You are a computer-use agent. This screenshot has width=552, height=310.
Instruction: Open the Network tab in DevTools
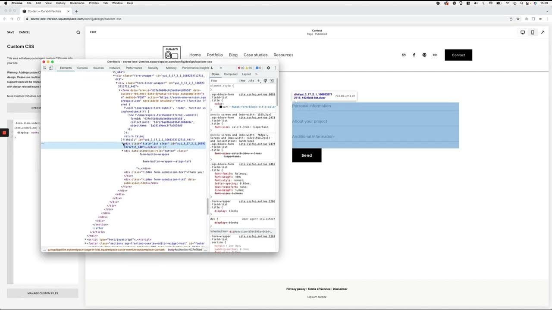pos(115,68)
